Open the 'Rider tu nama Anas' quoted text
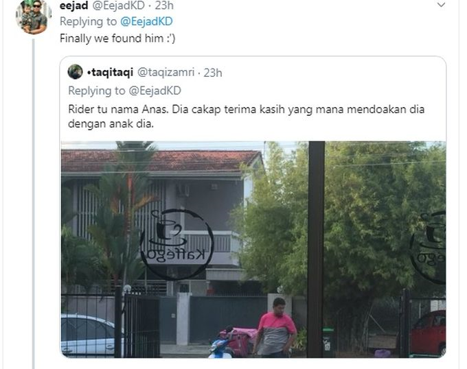467x369 pixels. pos(246,117)
